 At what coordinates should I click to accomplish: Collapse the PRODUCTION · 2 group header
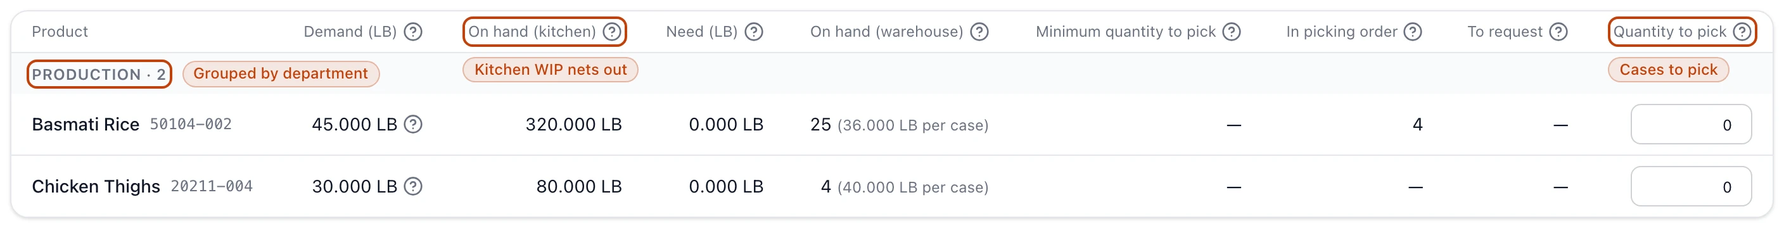tap(99, 74)
